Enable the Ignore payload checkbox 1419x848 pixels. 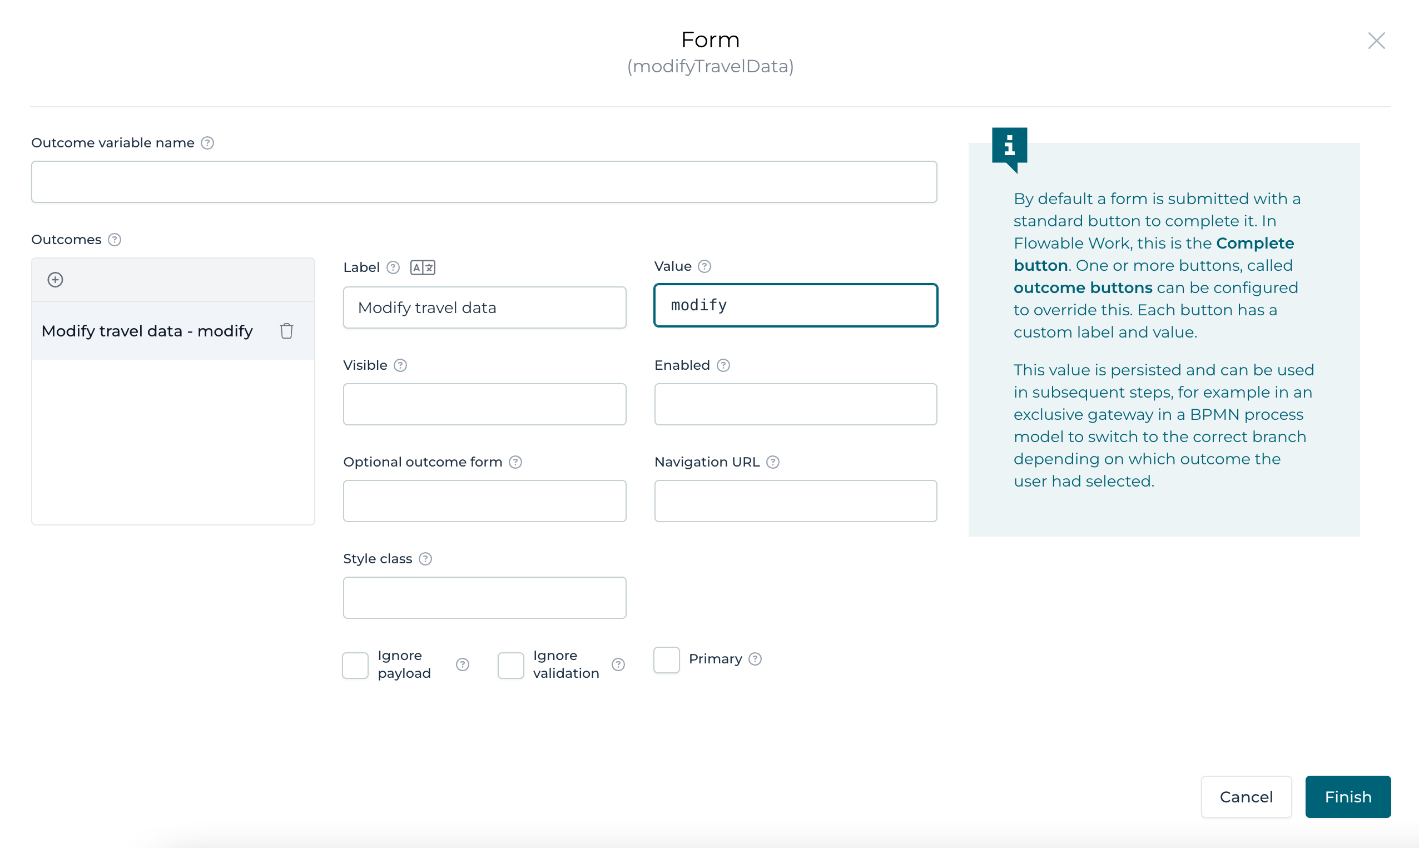pos(355,665)
